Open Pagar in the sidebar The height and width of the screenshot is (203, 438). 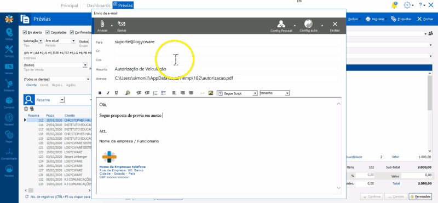point(9,137)
